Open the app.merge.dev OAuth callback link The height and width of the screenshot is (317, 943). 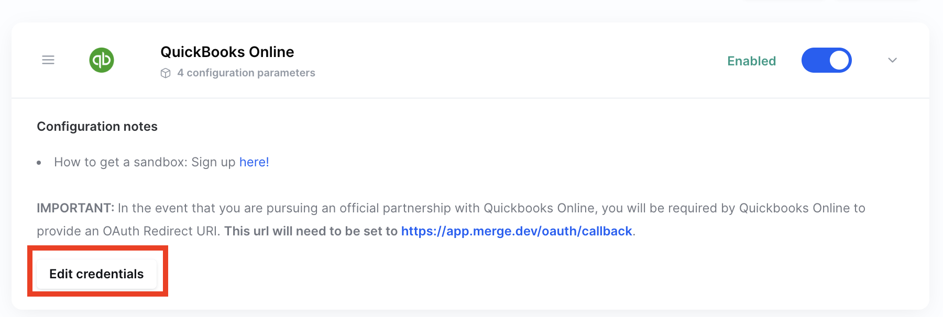coord(517,231)
